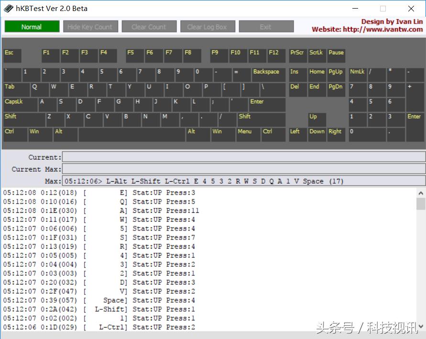
Task: Select log row with V] Press:2
Action: pyautogui.click(x=99, y=291)
